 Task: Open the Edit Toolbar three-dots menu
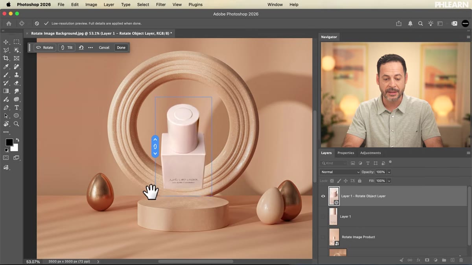[6, 132]
